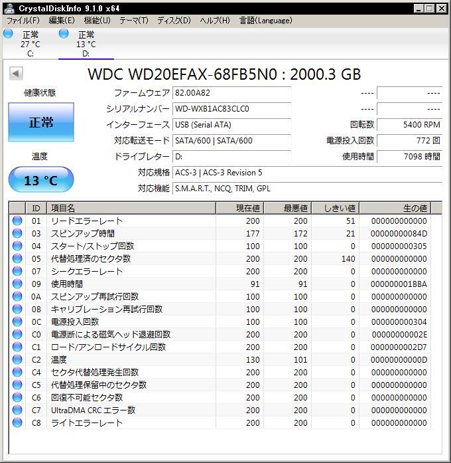Click the 13 °C temperature button

(x=41, y=179)
